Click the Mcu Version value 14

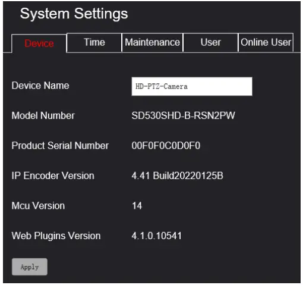pyautogui.click(x=137, y=206)
